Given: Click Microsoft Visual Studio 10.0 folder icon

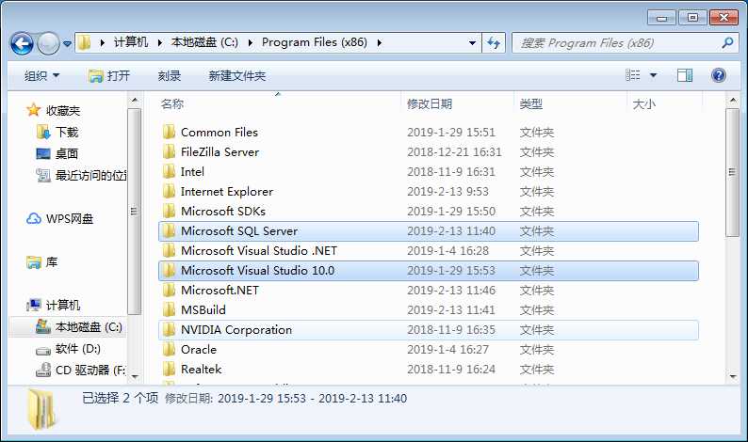Looking at the screenshot, I should tap(169, 271).
